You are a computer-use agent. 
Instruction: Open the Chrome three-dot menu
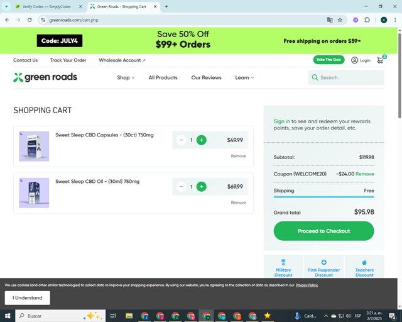pyautogui.click(x=395, y=19)
